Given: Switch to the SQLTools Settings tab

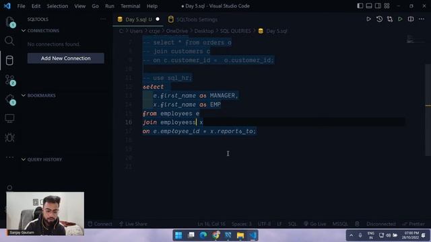Looking at the screenshot, I should click(x=193, y=19).
